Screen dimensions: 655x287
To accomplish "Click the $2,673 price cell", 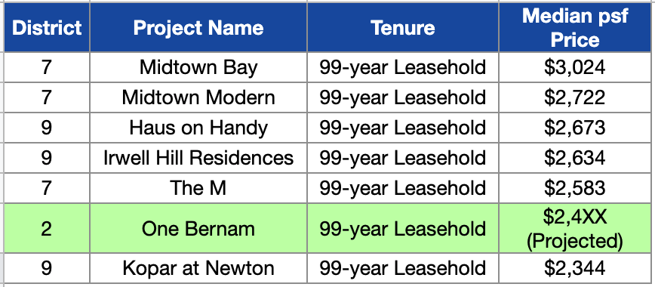I will [x=575, y=128].
